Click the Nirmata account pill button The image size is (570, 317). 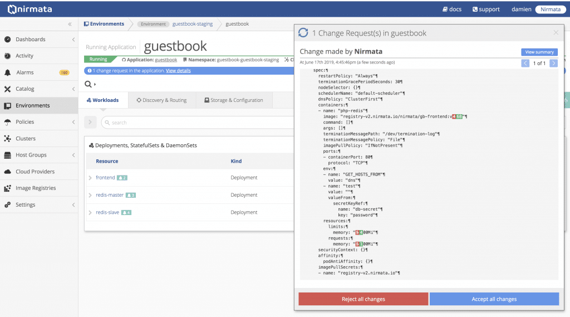(x=551, y=9)
